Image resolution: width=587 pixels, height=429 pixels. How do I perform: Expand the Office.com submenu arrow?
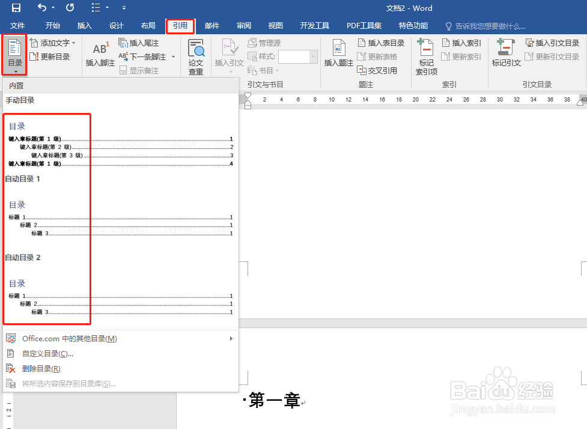tap(231, 339)
